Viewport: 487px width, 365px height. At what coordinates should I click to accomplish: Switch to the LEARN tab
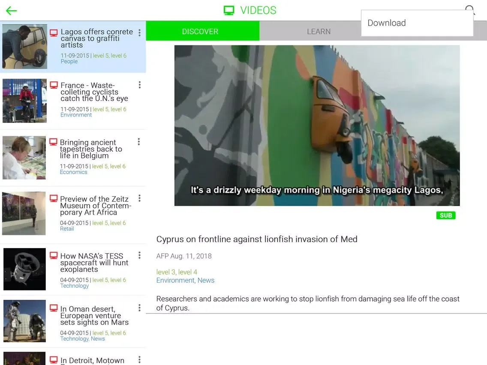click(319, 32)
